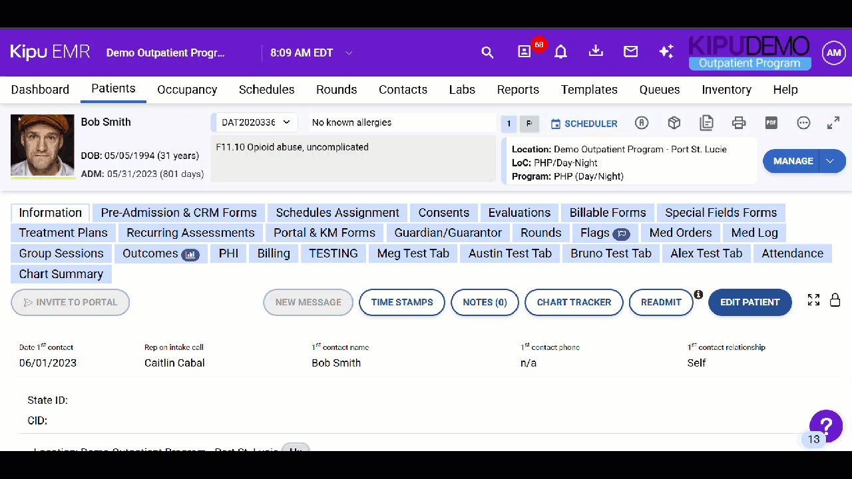Click the Chart Tracker button

(x=574, y=302)
